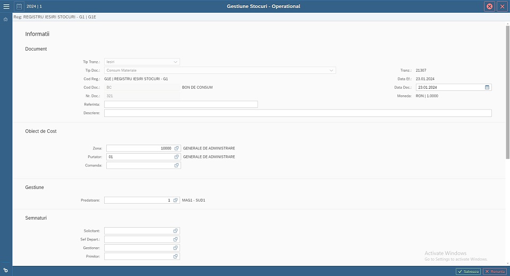Viewport: 510px width, 276px height.
Task: Click the Gestiune section heading
Action: 35,188
